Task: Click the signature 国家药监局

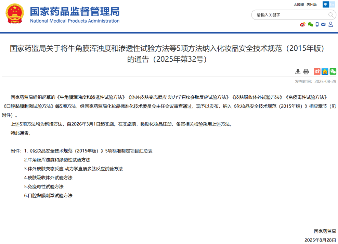Action: [x=325, y=231]
